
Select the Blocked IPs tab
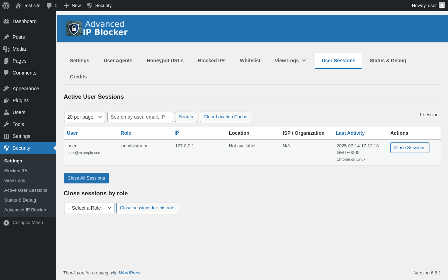click(x=211, y=61)
